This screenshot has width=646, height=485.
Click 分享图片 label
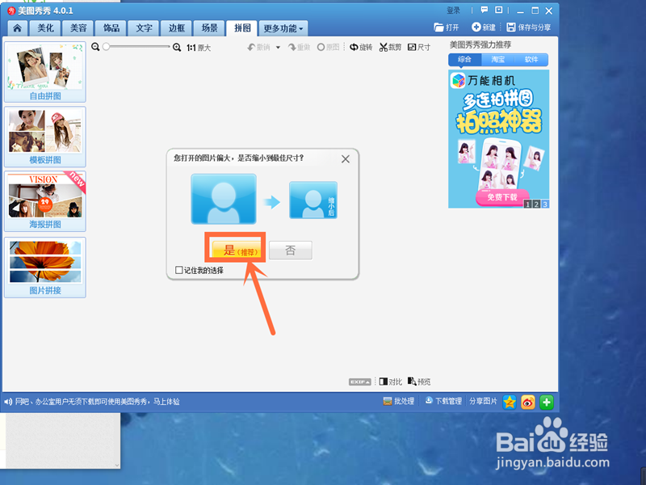483,401
